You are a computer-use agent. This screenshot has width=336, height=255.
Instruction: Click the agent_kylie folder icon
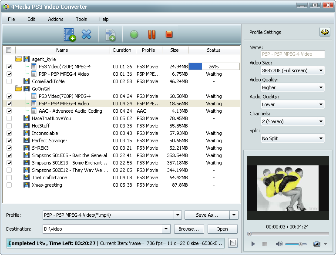pyautogui.click(x=19, y=59)
